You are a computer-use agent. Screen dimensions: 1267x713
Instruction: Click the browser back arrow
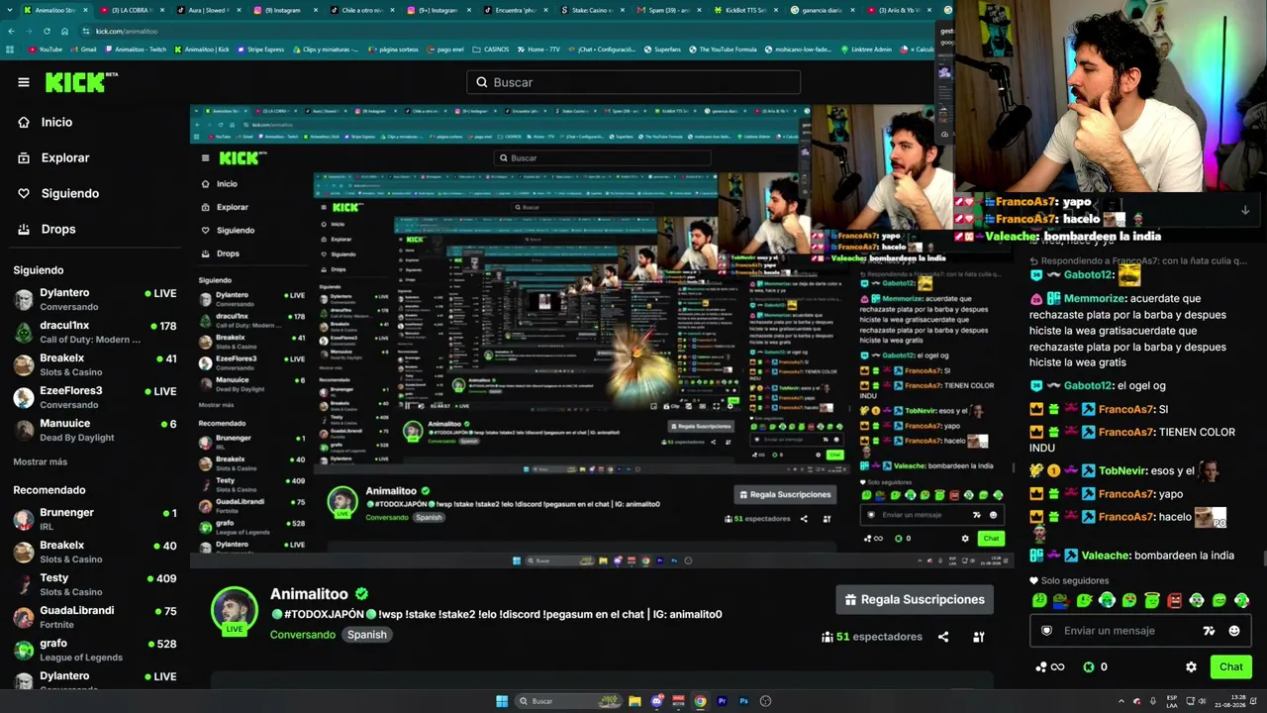coord(11,31)
